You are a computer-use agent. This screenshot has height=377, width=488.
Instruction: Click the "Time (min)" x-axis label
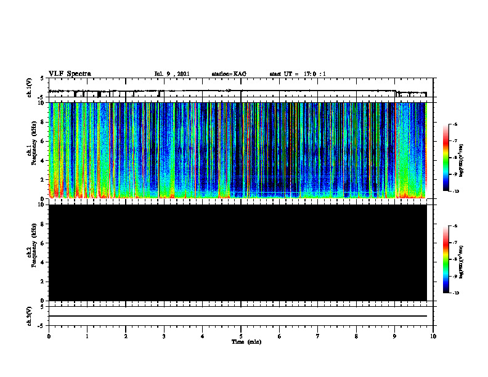tap(246, 342)
